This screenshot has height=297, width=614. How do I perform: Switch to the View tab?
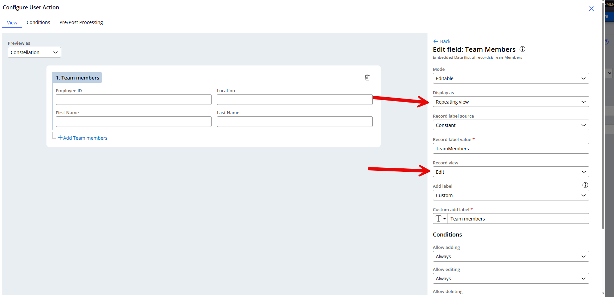pos(12,23)
